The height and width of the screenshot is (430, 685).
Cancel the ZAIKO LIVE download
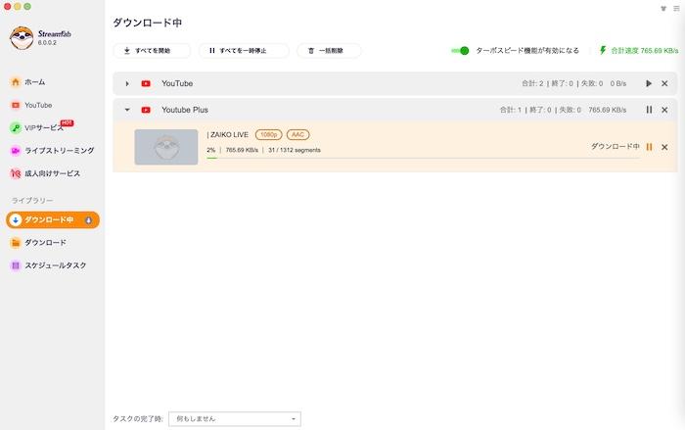[664, 147]
